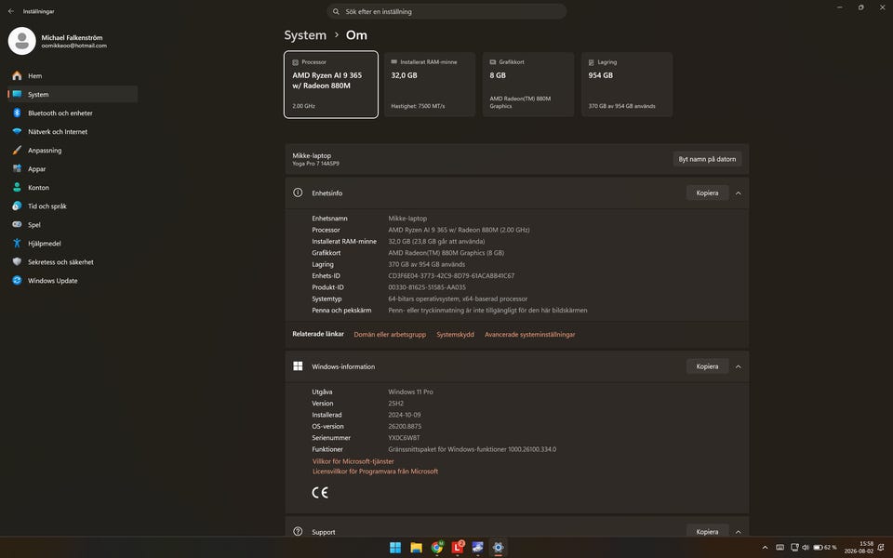The image size is (893, 558).
Task: Click Byt namn på datorn button
Action: point(707,159)
